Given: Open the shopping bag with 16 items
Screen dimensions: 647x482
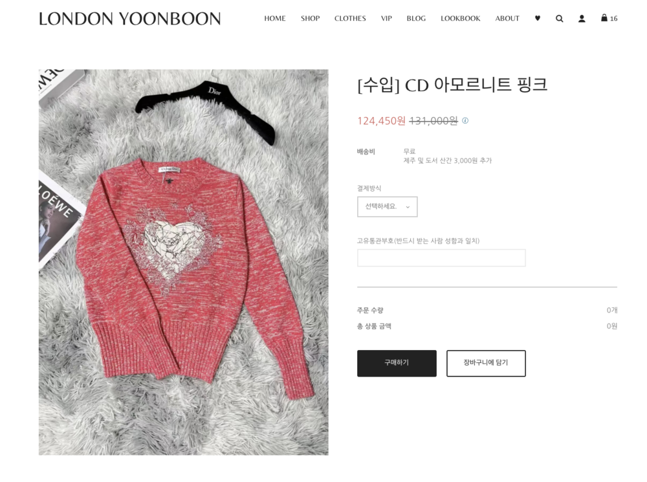Looking at the screenshot, I should [x=609, y=18].
